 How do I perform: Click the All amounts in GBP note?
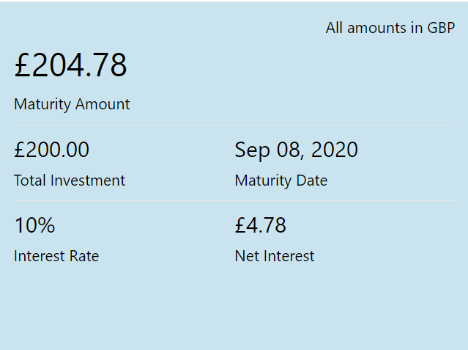pos(390,28)
